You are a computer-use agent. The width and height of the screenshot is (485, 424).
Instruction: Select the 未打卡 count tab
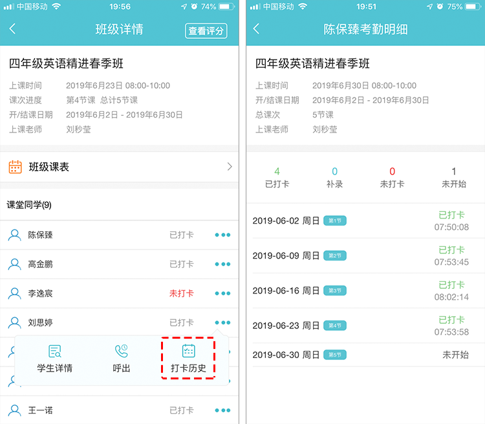point(392,178)
